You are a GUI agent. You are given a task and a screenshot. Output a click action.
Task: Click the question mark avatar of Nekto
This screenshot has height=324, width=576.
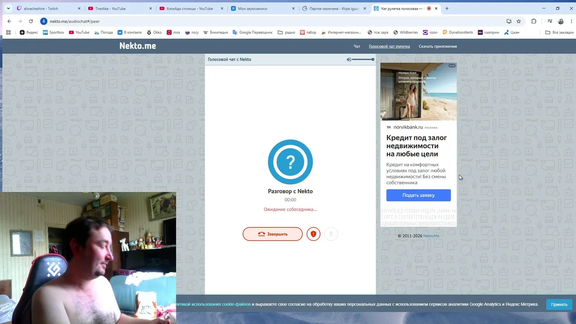[290, 162]
